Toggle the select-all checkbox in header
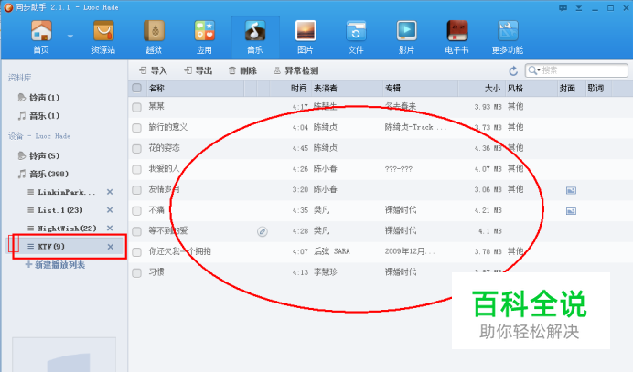The image size is (633, 372). tap(137, 88)
